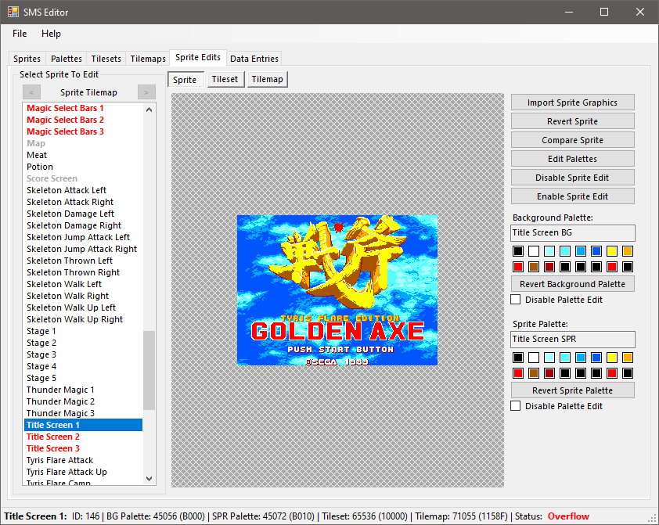Switch to the Data Entries tab
Viewport: 659px width, 525px height.
[254, 59]
